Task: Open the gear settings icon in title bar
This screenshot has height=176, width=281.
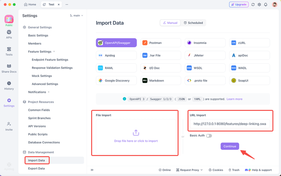Action: point(259,4)
